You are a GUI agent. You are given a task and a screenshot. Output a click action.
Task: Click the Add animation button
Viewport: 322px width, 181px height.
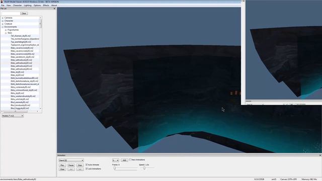pos(124,160)
